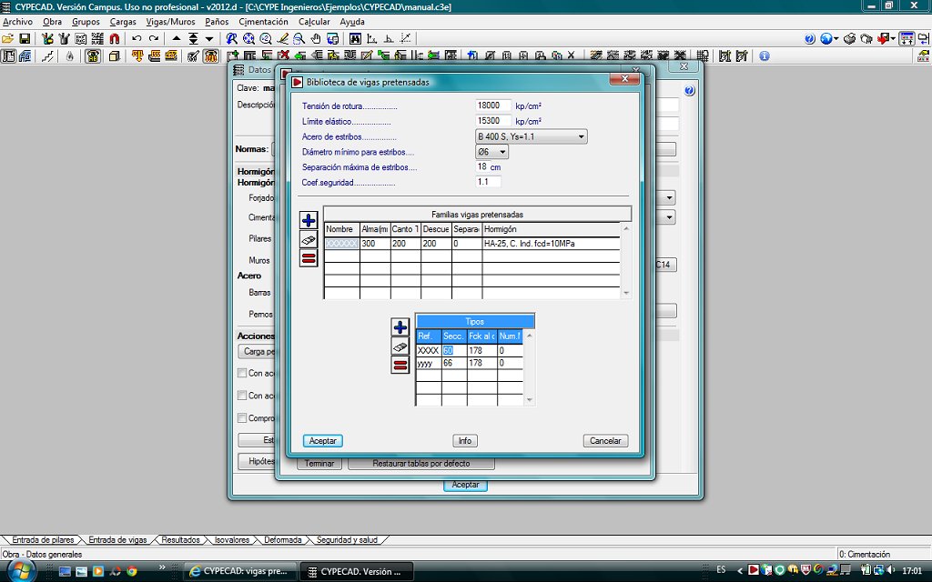Click Cancelar in the Biblioteca dialog
Screen dimensions: 932x582
605,441
